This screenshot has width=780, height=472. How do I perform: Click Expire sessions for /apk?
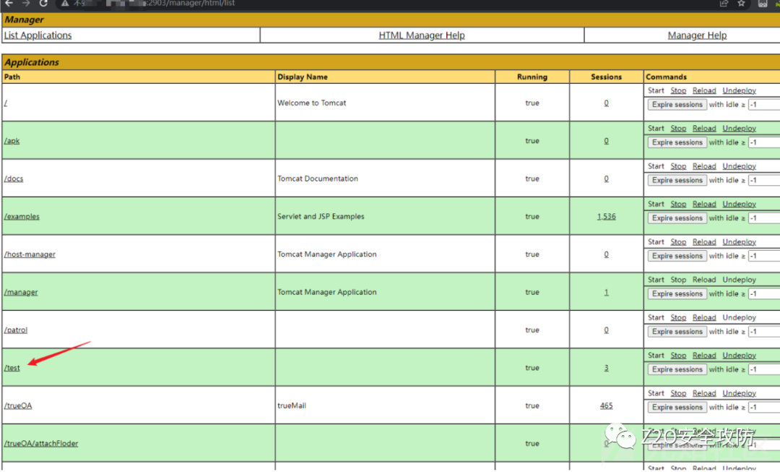point(677,142)
